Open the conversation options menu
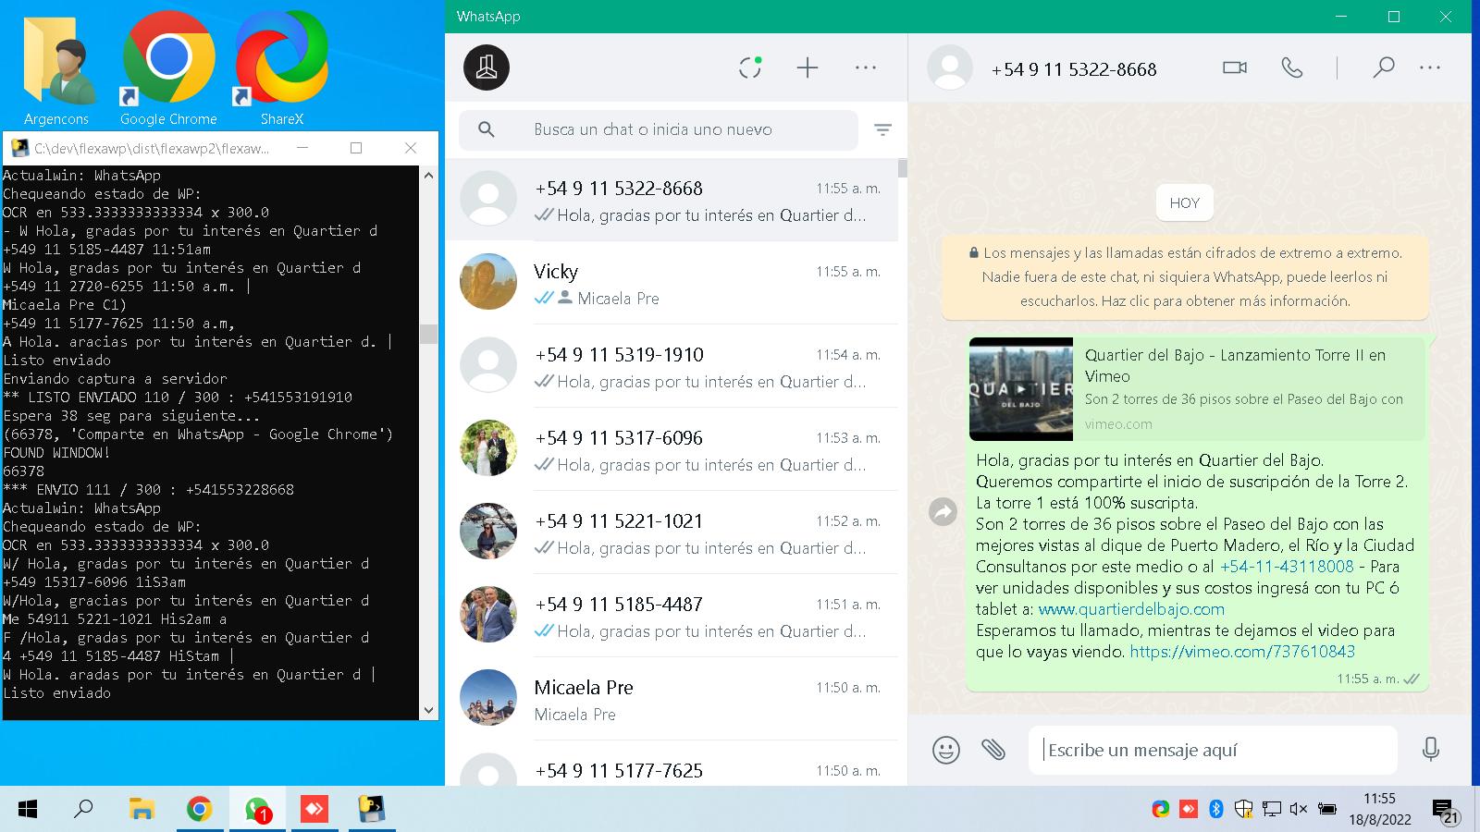This screenshot has width=1480, height=832. click(1430, 67)
